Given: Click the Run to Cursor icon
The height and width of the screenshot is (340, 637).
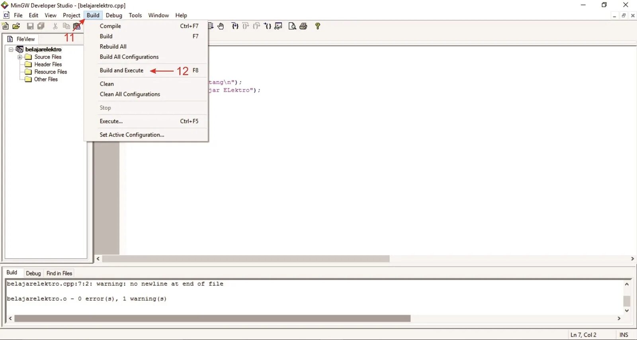Looking at the screenshot, I should tap(268, 26).
